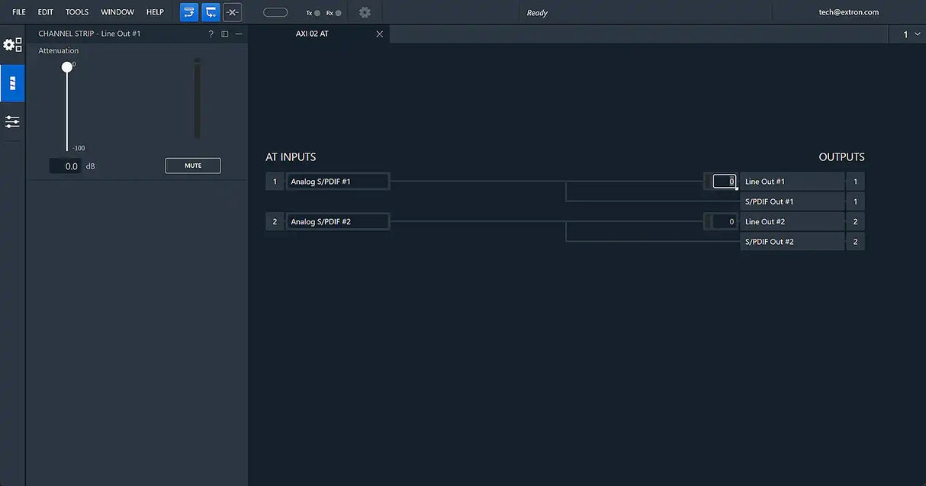Image resolution: width=926 pixels, height=486 pixels.
Task: Click the attenuation level meter bar
Action: 197,98
